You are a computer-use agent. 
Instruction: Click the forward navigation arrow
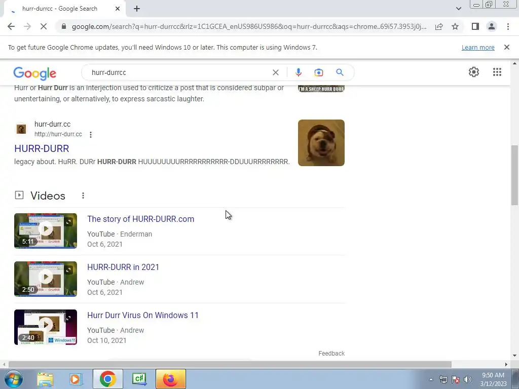pos(27,26)
